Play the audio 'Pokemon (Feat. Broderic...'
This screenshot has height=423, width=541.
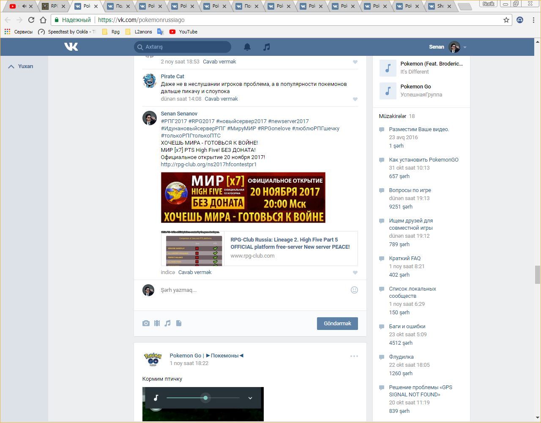(388, 68)
